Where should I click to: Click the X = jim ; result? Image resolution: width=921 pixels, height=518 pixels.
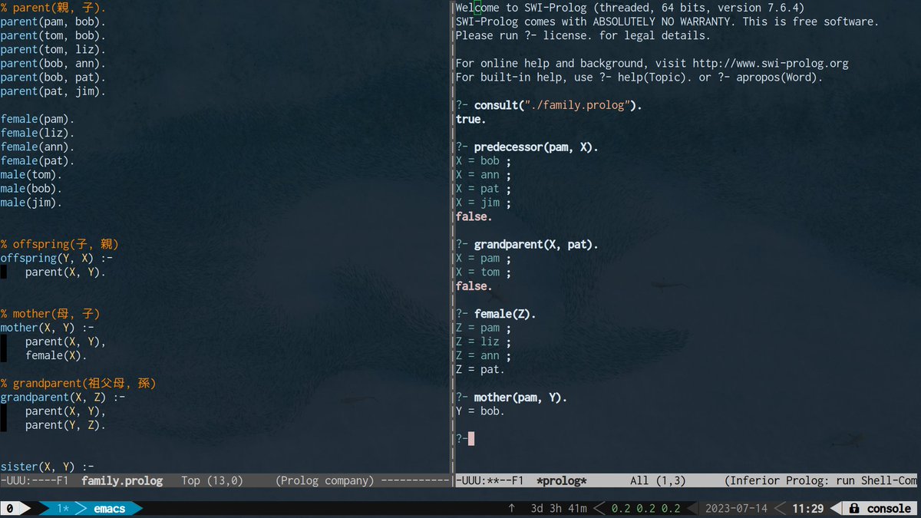pyautogui.click(x=484, y=203)
